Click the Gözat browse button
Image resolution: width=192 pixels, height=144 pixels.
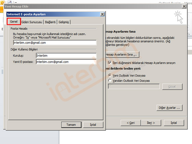pos(172,87)
